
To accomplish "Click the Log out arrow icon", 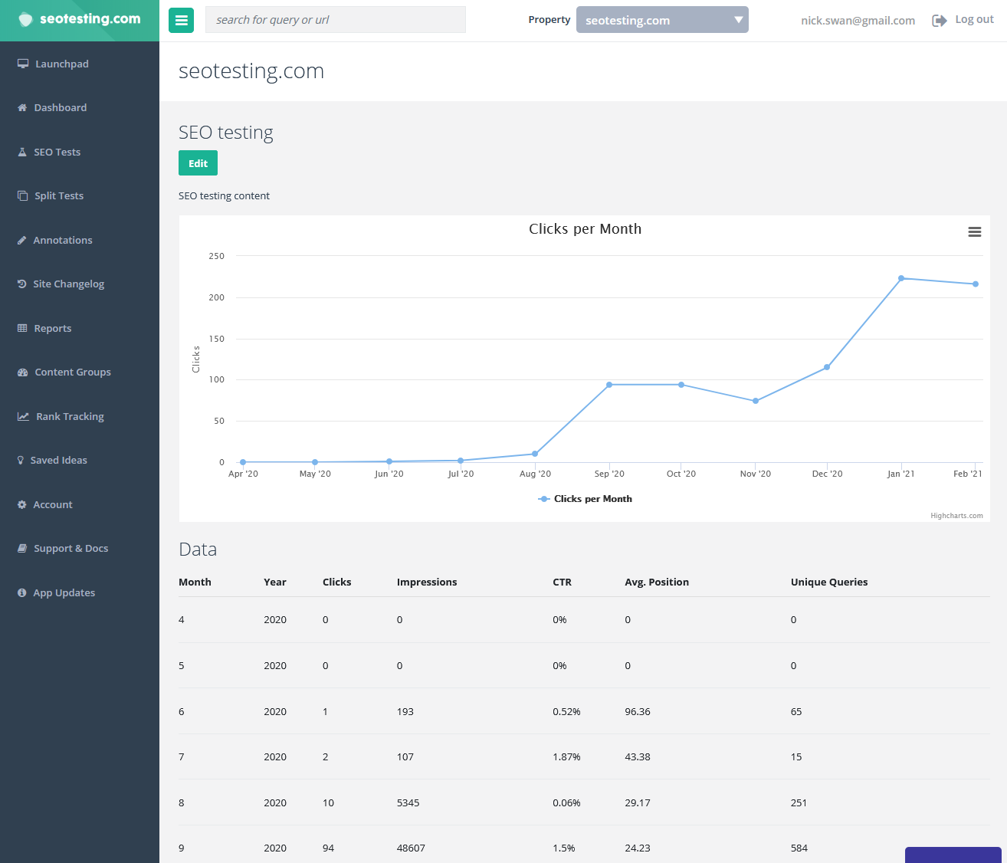I will click(x=939, y=21).
